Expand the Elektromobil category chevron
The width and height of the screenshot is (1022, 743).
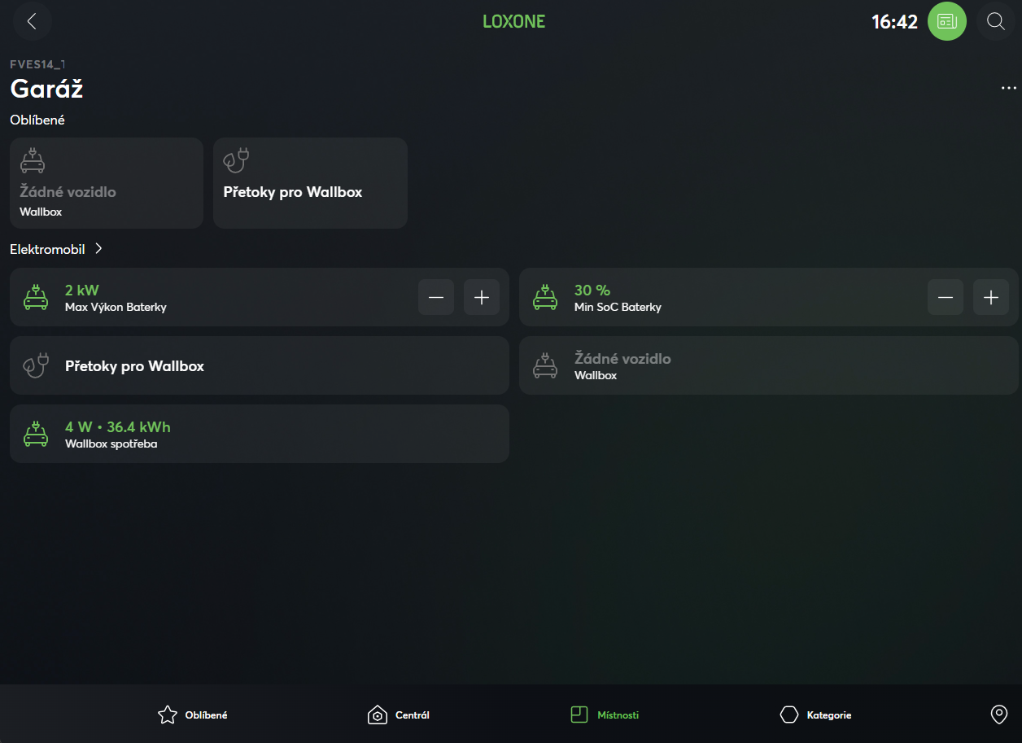[98, 249]
